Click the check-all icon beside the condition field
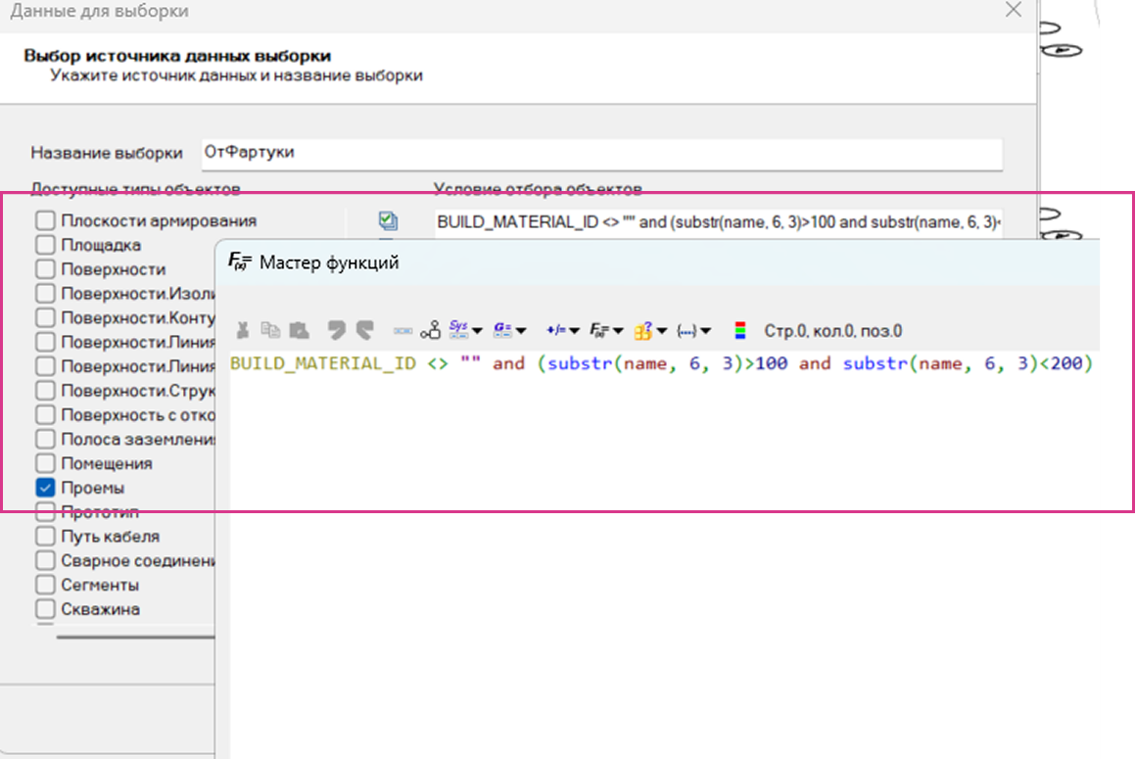The width and height of the screenshot is (1135, 759). click(x=388, y=221)
